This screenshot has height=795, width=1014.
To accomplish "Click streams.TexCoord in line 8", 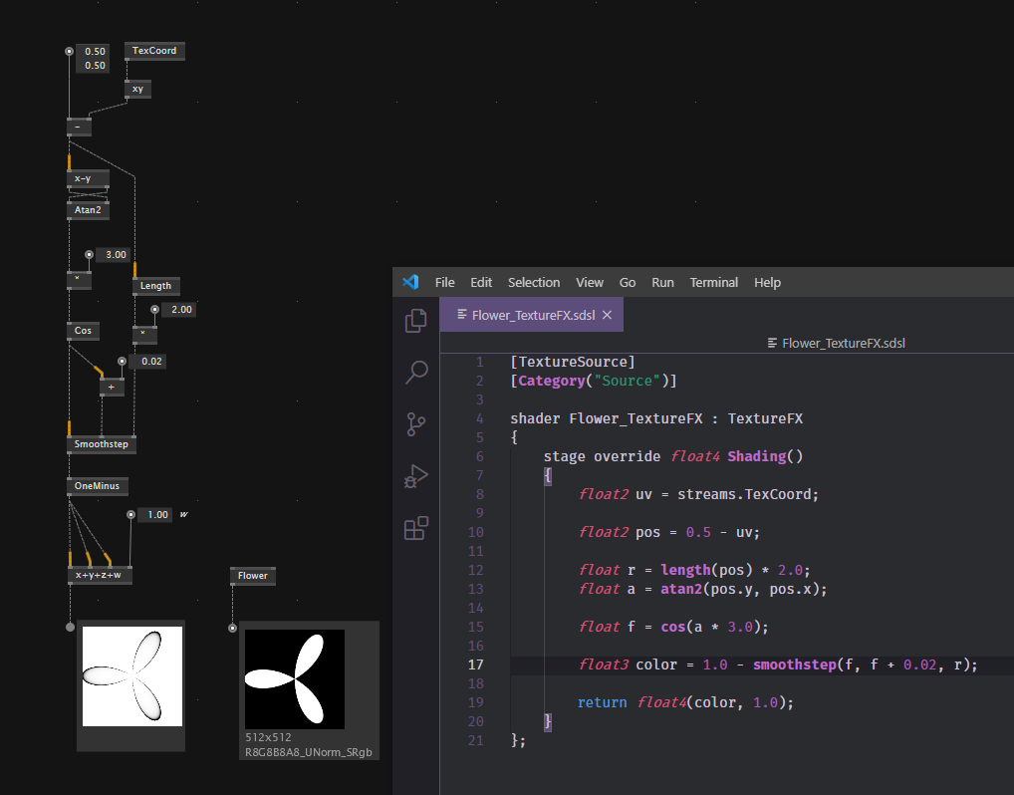I will (744, 495).
